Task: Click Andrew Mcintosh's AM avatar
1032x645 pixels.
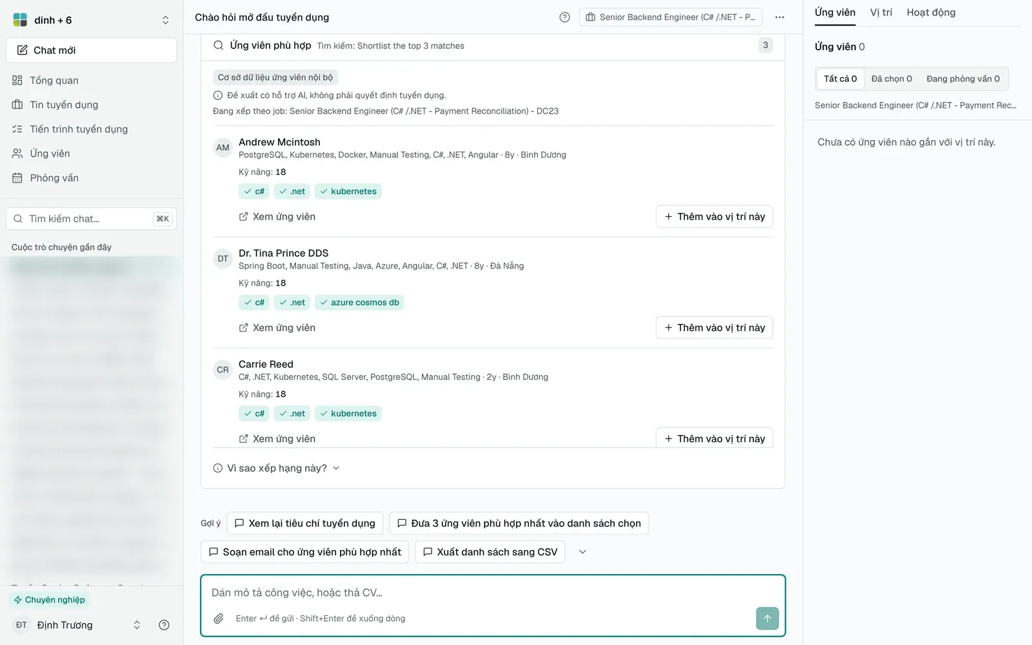Action: [223, 148]
